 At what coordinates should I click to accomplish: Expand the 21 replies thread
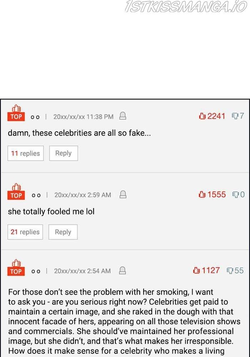(25, 232)
